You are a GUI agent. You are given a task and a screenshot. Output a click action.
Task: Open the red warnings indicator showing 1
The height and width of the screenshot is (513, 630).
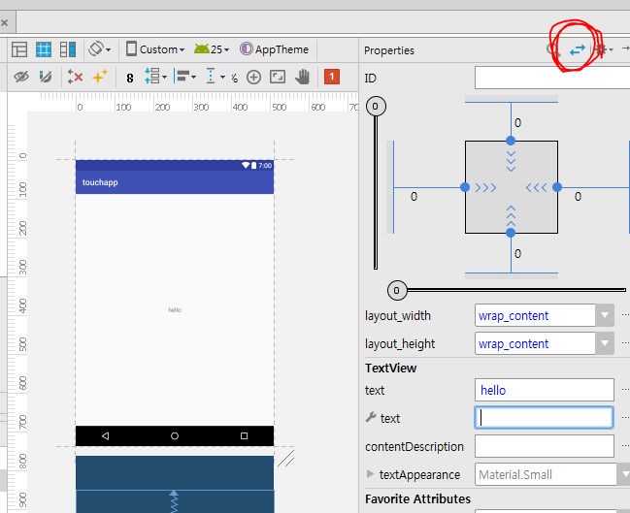coord(332,77)
